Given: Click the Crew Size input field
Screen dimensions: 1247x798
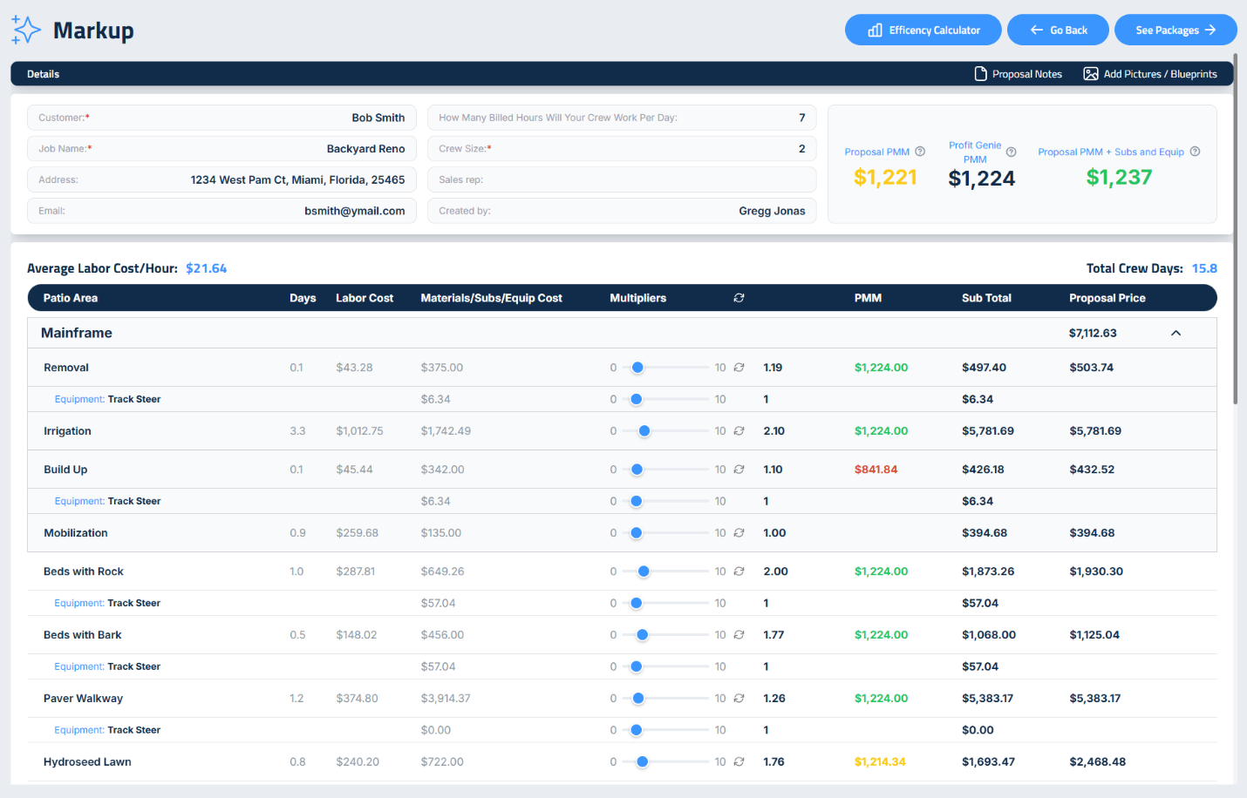Looking at the screenshot, I should 622,149.
